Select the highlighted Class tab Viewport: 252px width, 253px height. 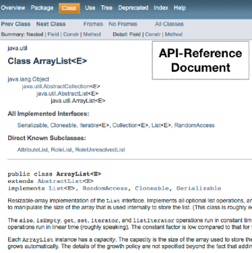tap(69, 8)
